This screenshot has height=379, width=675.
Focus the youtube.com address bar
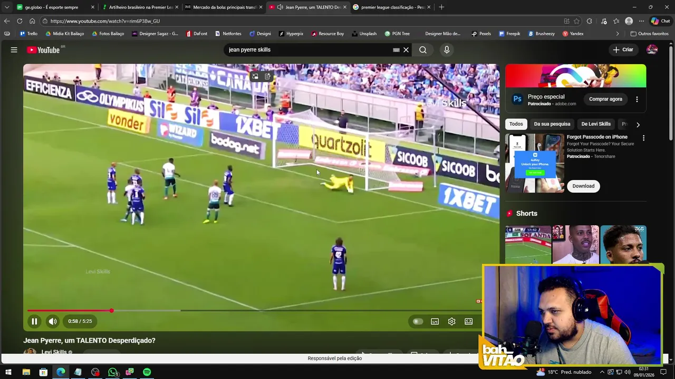(301, 21)
